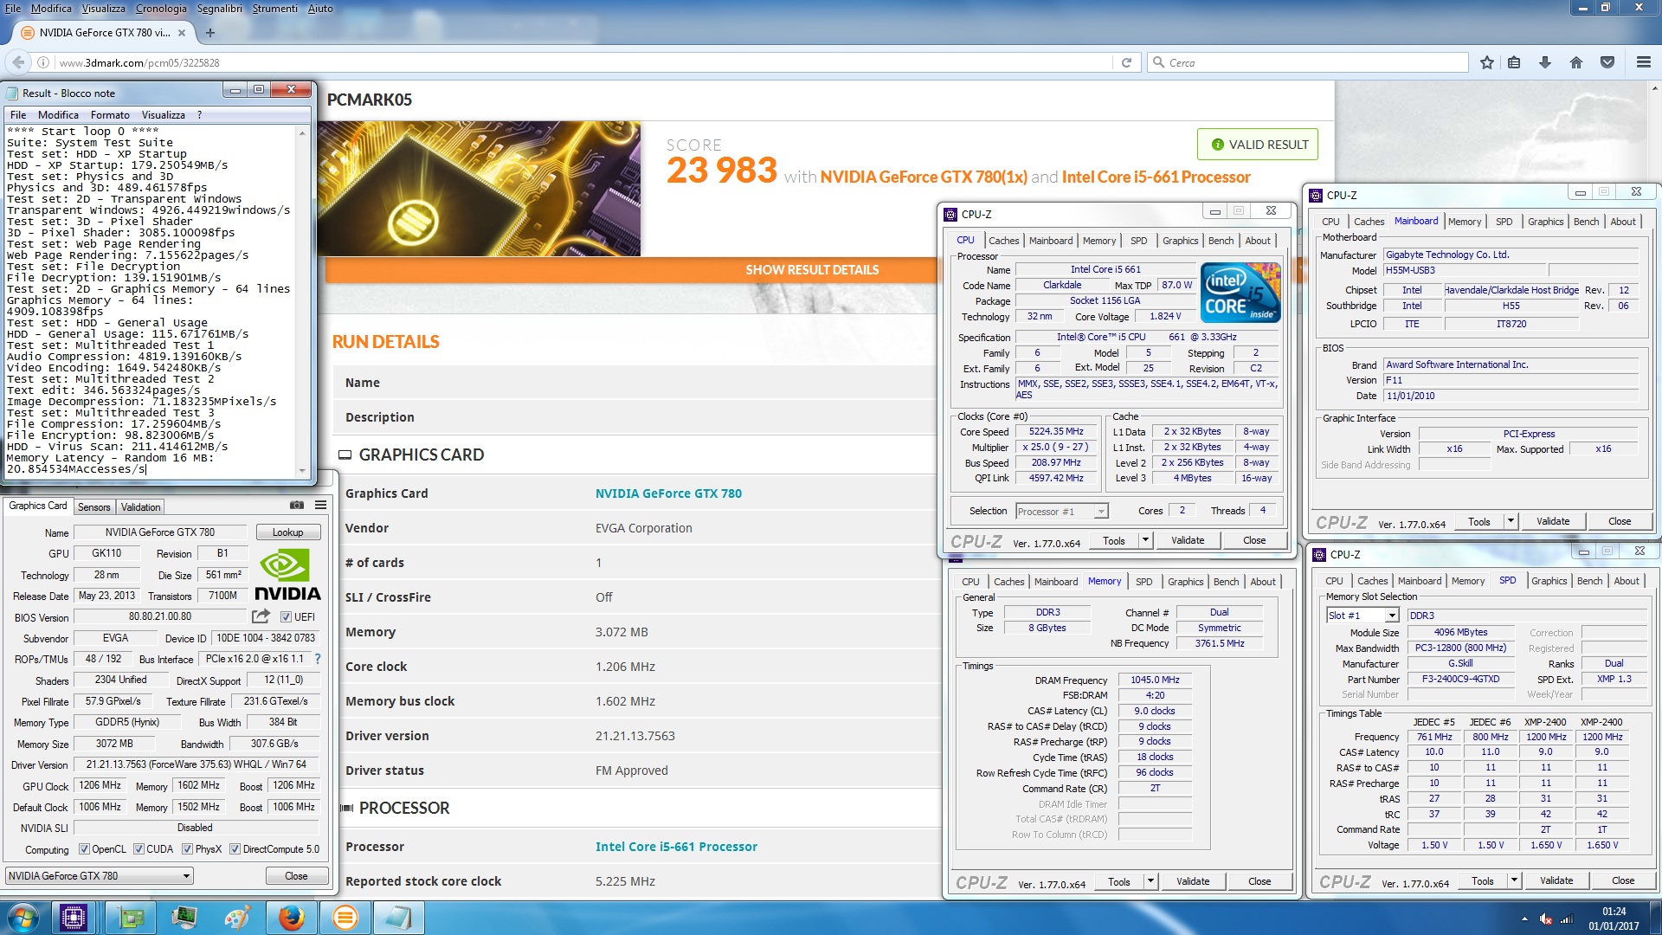Open Tools dropdown arrow in CPU-Z CPU window
Image resolution: width=1662 pixels, height=935 pixels.
tap(1145, 540)
